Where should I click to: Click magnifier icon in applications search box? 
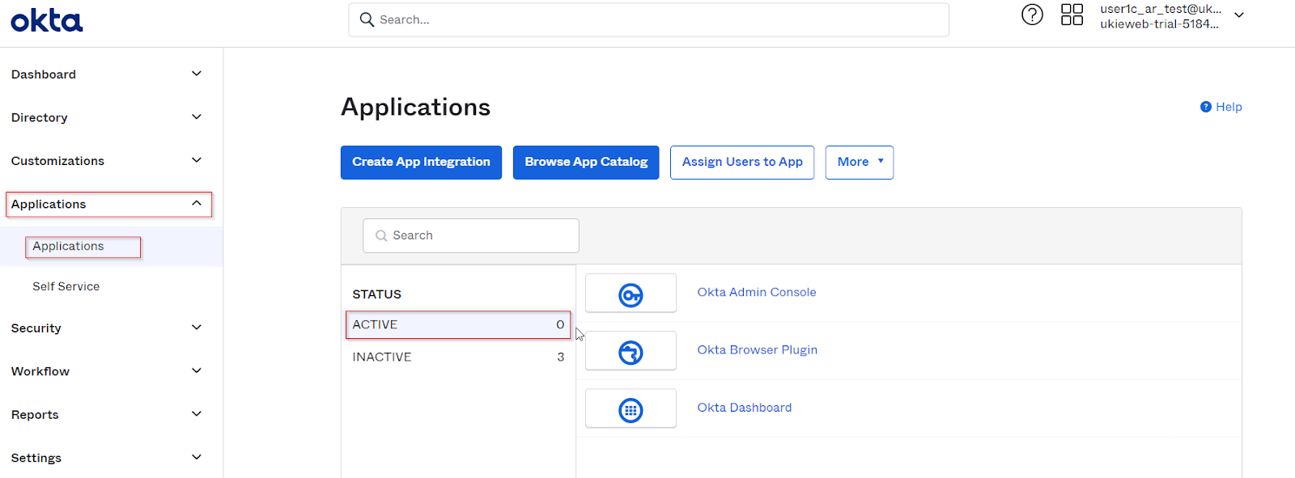(381, 235)
